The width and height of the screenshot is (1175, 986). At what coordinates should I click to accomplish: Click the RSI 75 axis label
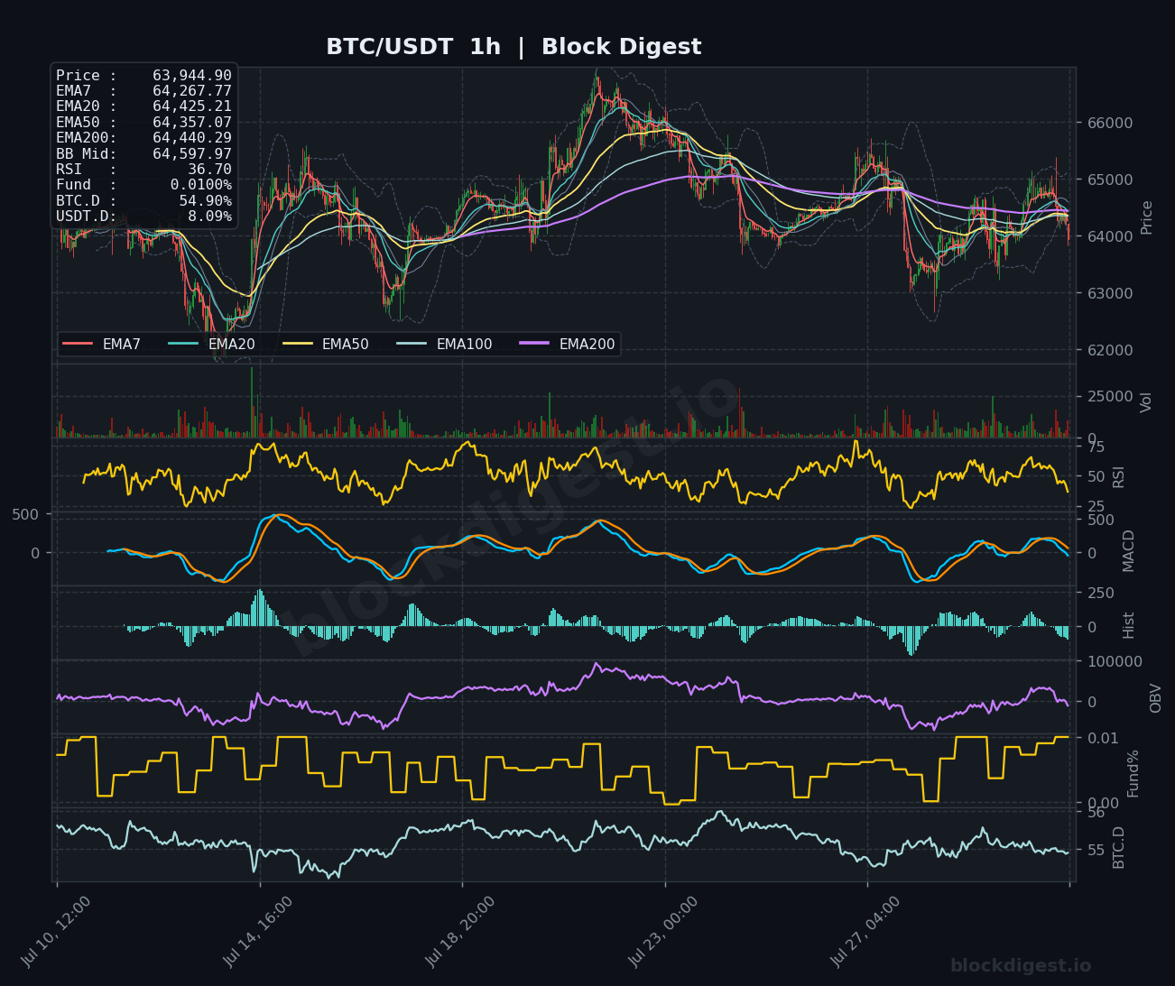[x=1096, y=447]
